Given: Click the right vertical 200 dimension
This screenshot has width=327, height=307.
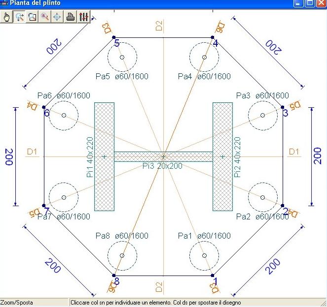Looking at the screenshot, I should 318,156.
